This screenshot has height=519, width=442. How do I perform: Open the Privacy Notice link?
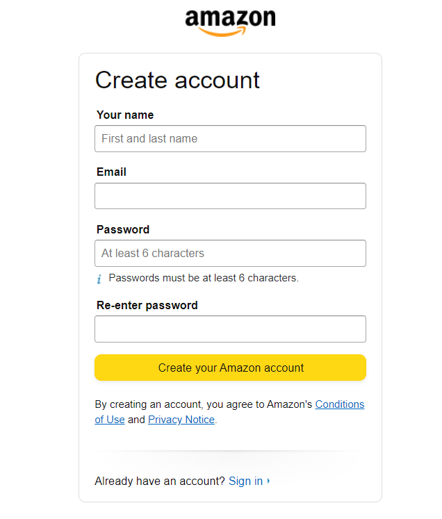click(x=181, y=420)
